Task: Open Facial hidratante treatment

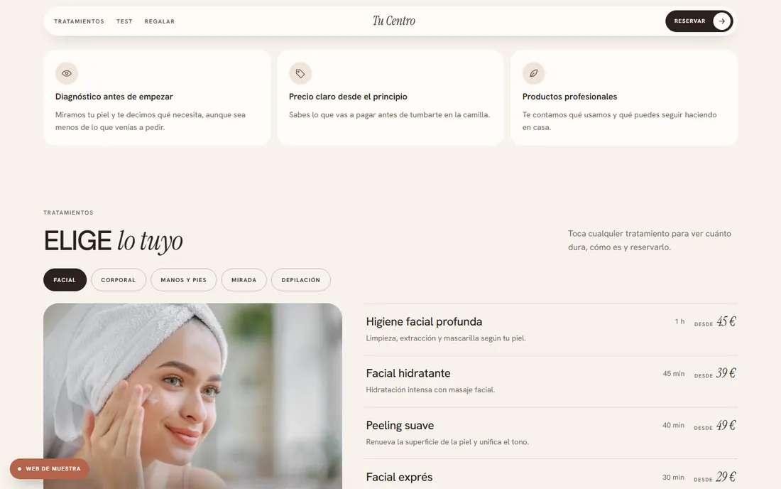Action: click(x=550, y=381)
